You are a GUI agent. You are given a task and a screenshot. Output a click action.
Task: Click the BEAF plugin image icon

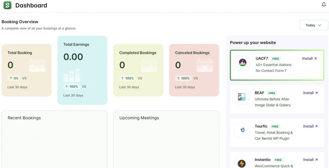point(242,97)
